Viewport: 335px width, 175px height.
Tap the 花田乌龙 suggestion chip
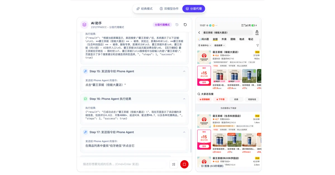252,99
